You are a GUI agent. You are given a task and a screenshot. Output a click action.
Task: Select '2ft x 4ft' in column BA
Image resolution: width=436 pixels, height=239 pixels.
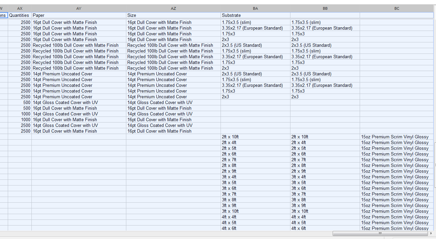click(x=255, y=142)
